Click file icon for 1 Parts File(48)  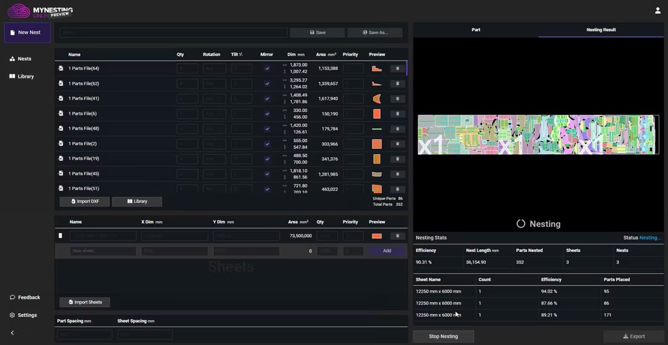[61, 128]
